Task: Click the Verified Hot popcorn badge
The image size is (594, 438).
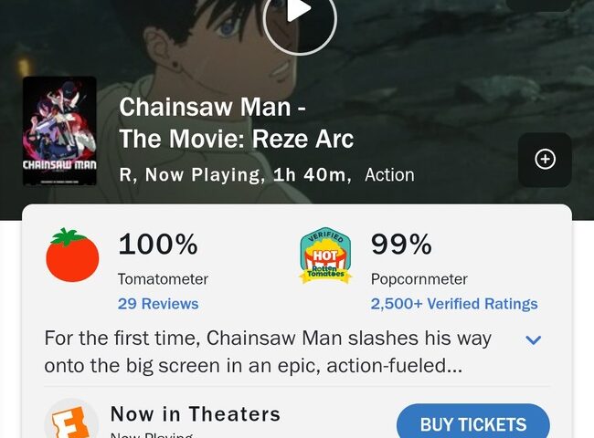Action: tap(325, 255)
